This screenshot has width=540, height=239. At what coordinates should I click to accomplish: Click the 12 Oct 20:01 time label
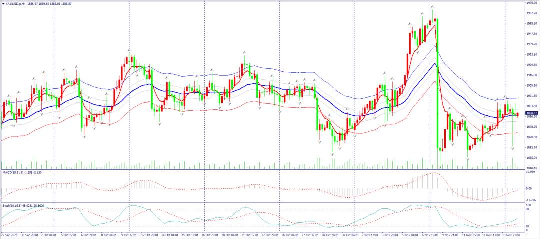(x=149, y=234)
